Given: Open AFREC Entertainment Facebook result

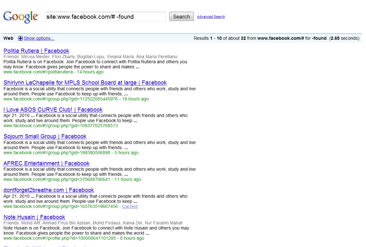Looking at the screenshot, I should 46,163.
